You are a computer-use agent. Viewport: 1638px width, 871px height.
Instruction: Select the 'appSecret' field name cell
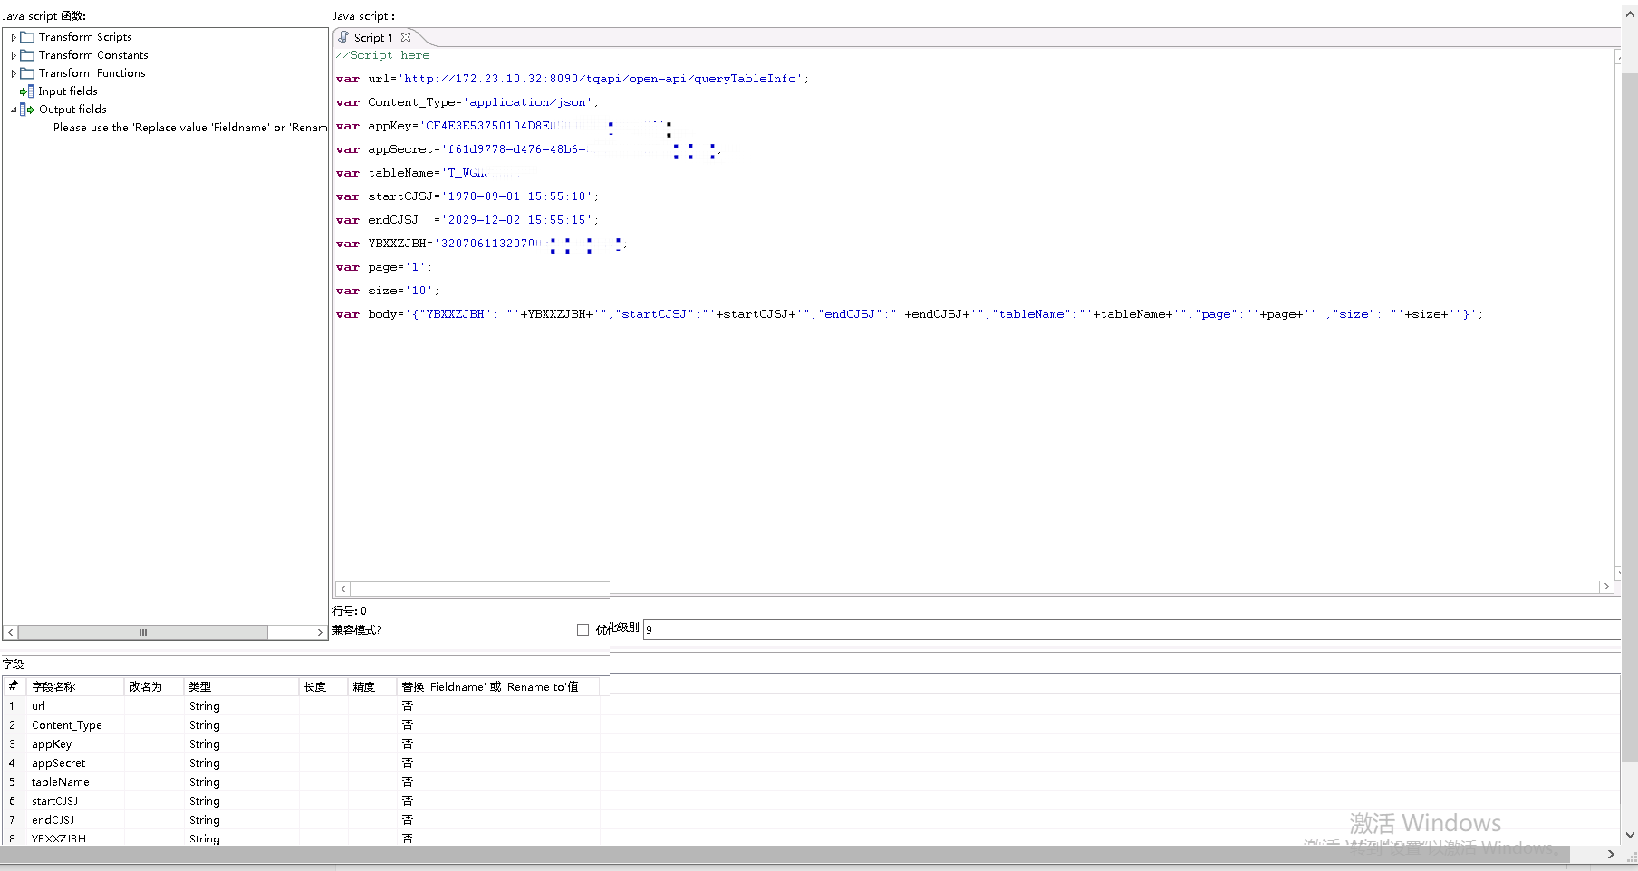(x=75, y=763)
